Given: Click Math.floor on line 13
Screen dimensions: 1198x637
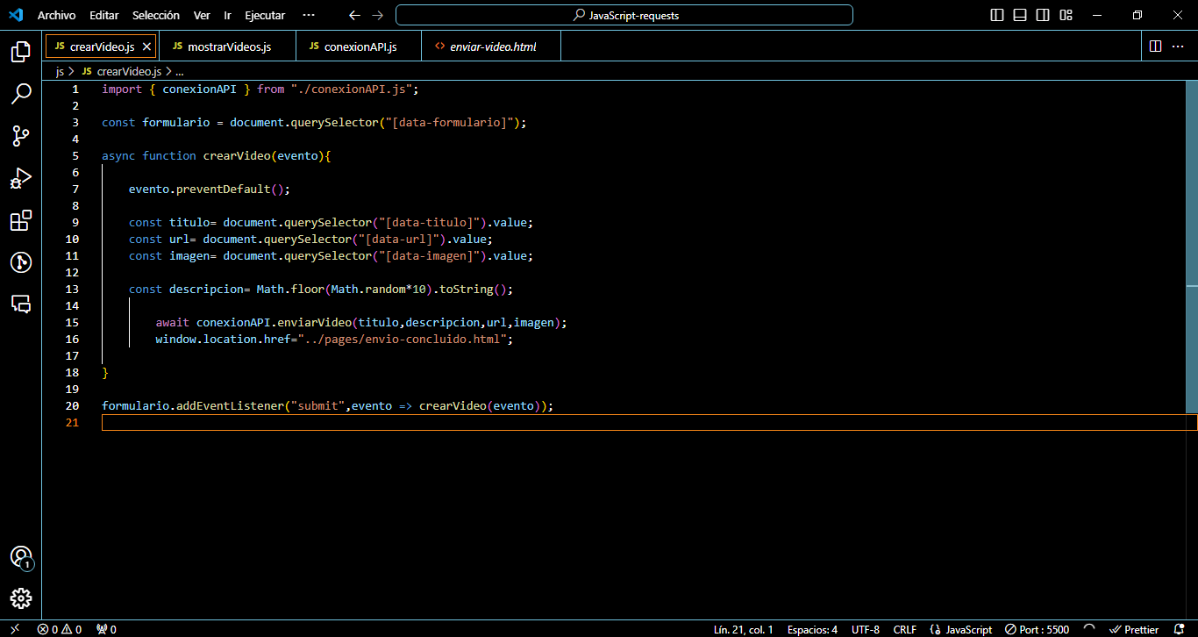Looking at the screenshot, I should (x=290, y=289).
